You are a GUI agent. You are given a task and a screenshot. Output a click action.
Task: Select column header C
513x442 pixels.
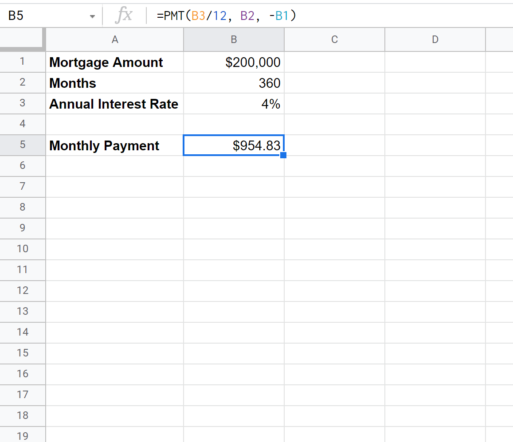coord(334,39)
